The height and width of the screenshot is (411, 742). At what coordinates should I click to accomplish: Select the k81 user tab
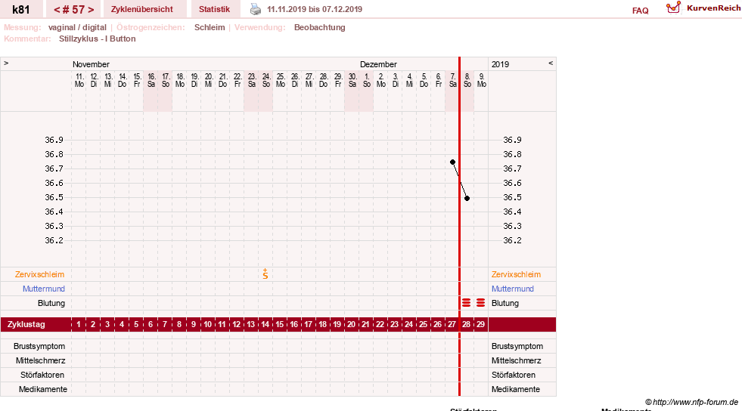click(21, 9)
